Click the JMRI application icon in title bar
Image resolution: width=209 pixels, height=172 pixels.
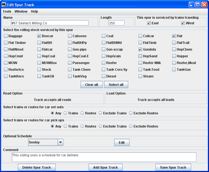pyautogui.click(x=4, y=4)
